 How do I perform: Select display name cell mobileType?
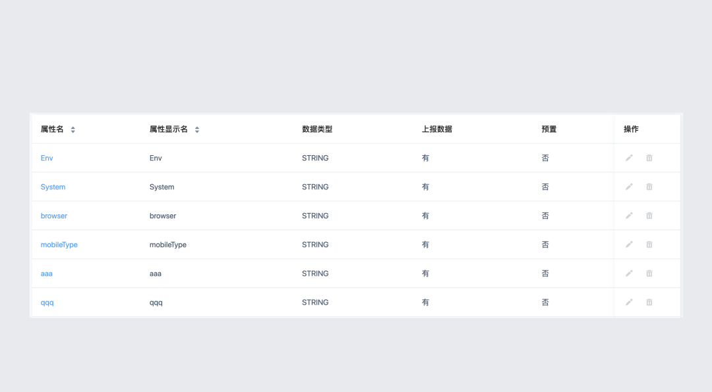tap(168, 245)
